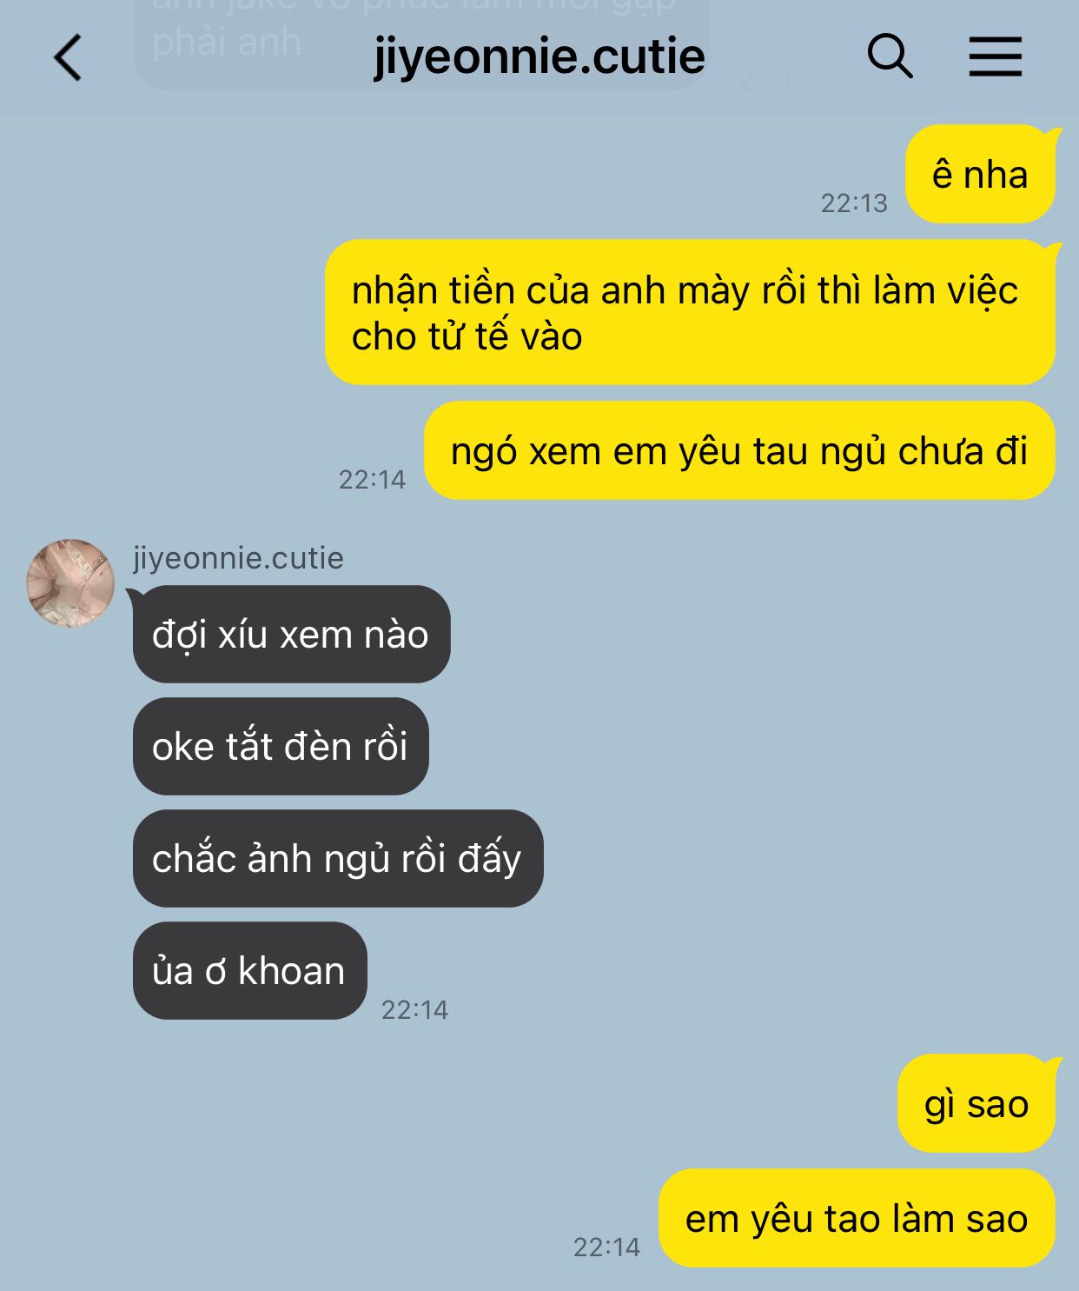
Task: Tap the message starting "nhận tiền của anh mày"
Action: click(690, 313)
